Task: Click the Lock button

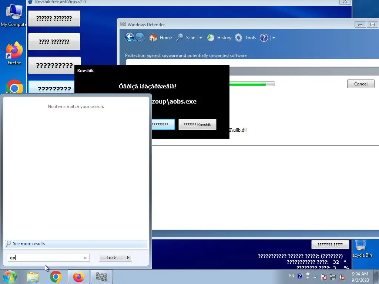Action: pos(111,258)
